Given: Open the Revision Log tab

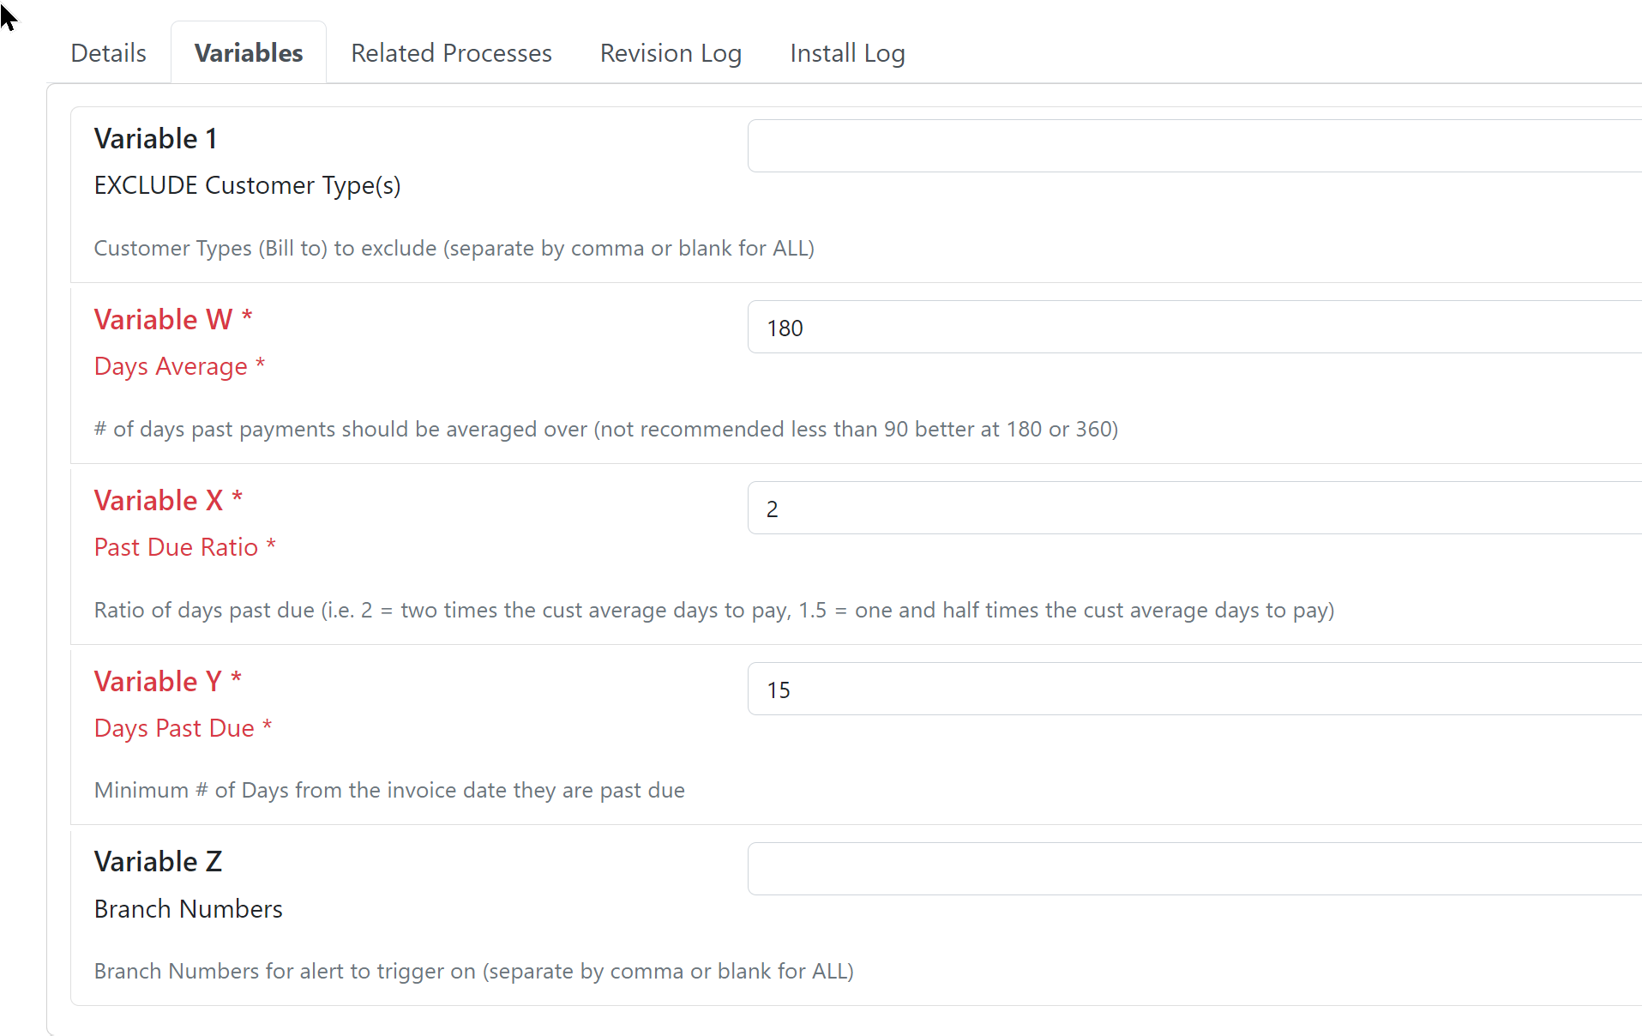Looking at the screenshot, I should click(x=671, y=53).
